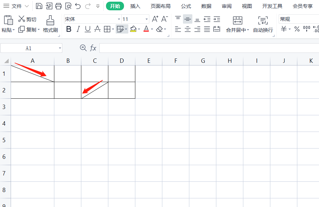Select column E header
Viewport: 319px width, 207px height.
[149, 61]
